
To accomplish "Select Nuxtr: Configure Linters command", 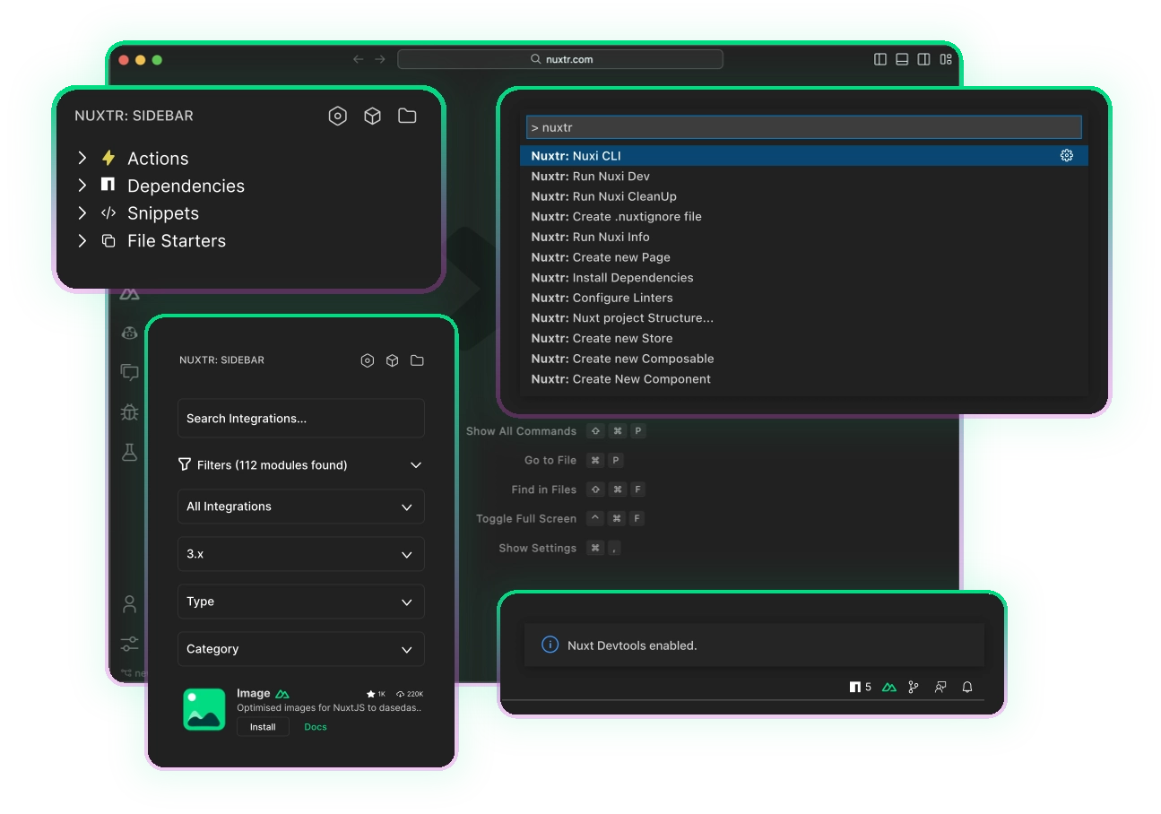I will 803,298.
